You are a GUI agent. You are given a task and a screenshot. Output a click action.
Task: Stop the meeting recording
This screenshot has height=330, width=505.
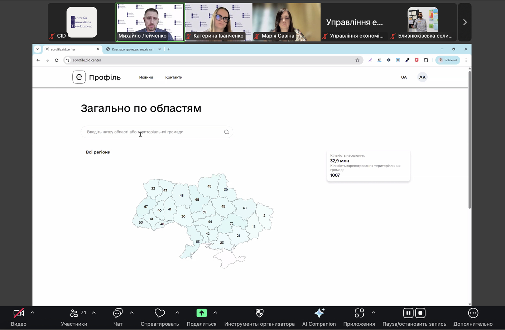[420, 313]
